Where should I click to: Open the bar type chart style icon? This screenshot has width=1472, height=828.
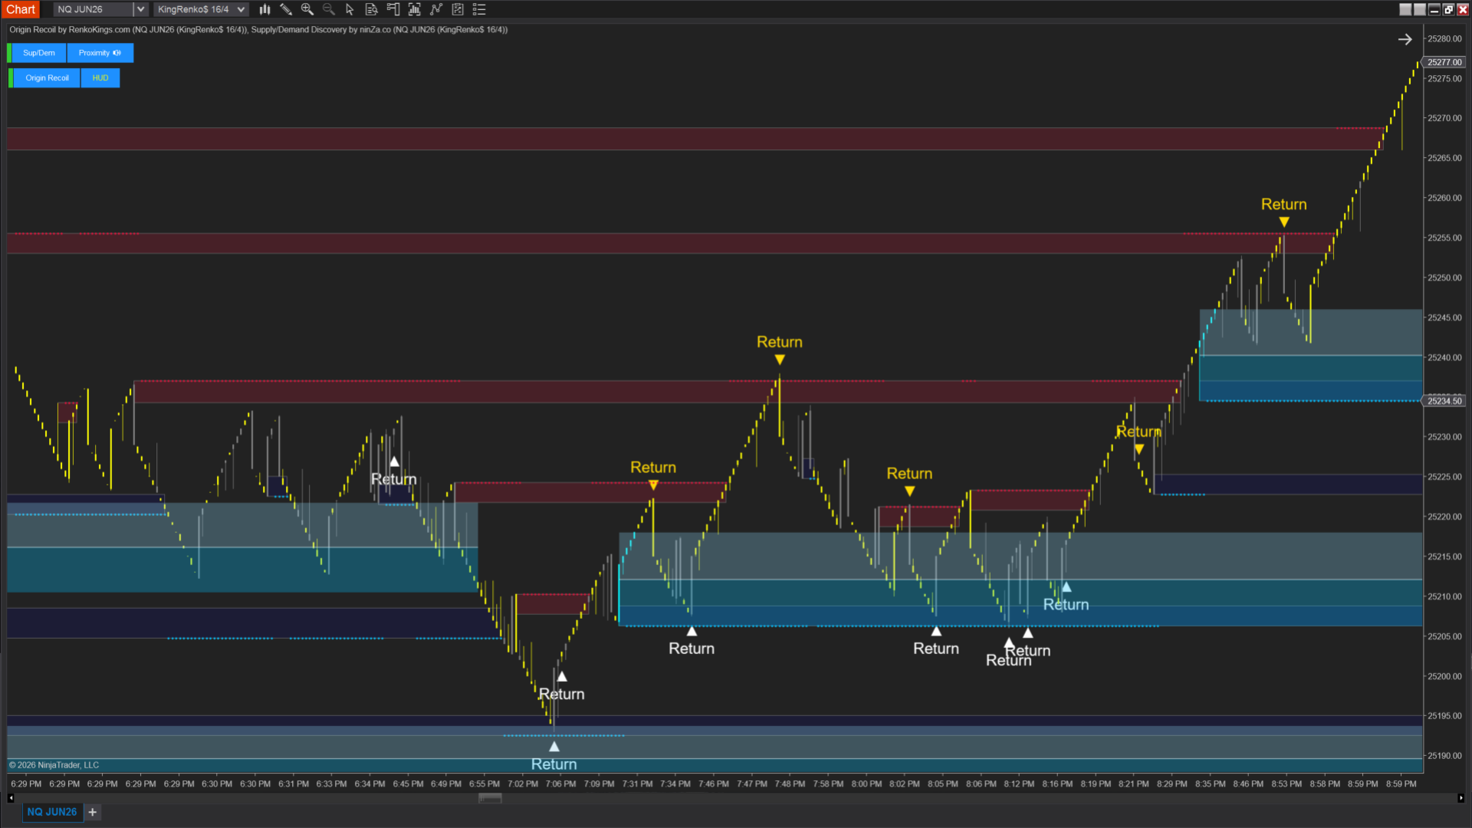(x=264, y=9)
